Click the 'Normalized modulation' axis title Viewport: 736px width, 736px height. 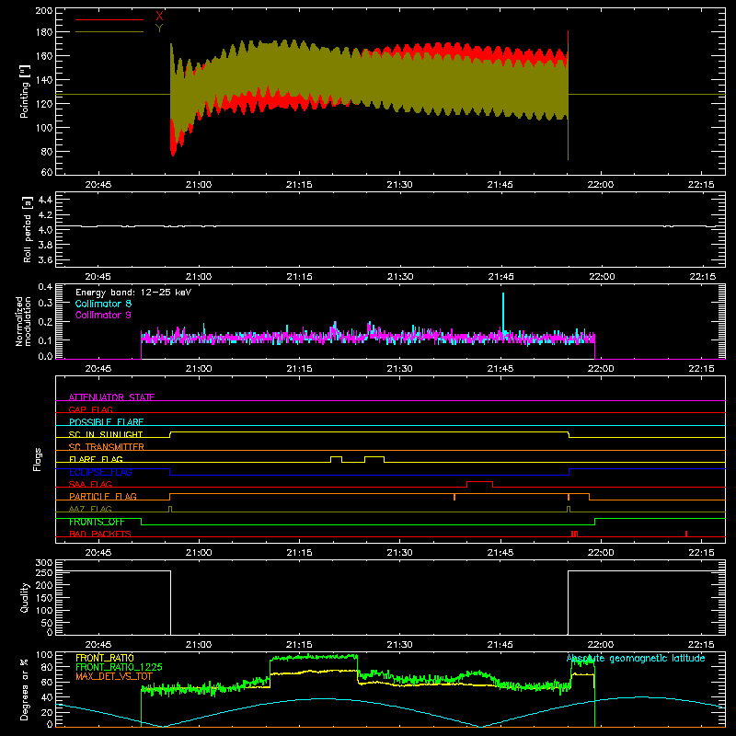point(24,321)
